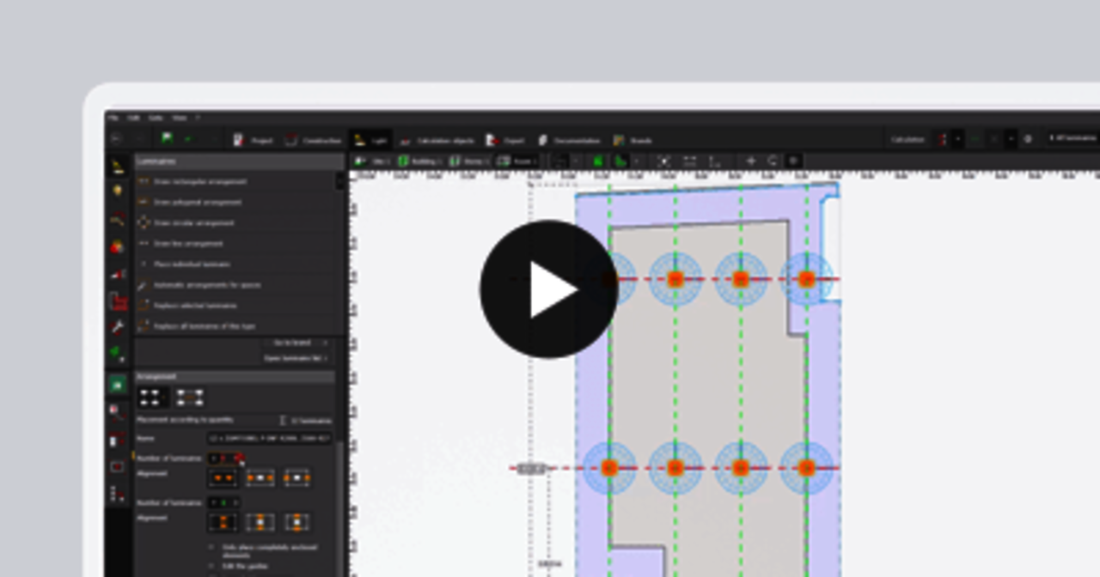Image resolution: width=1100 pixels, height=577 pixels.
Task: Click the zoom-to-fit icon above the canvas
Action: (663, 161)
